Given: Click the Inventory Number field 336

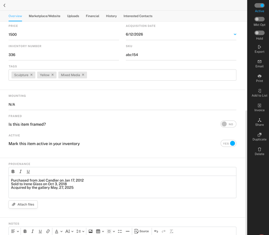Looking at the screenshot, I should (64, 55).
